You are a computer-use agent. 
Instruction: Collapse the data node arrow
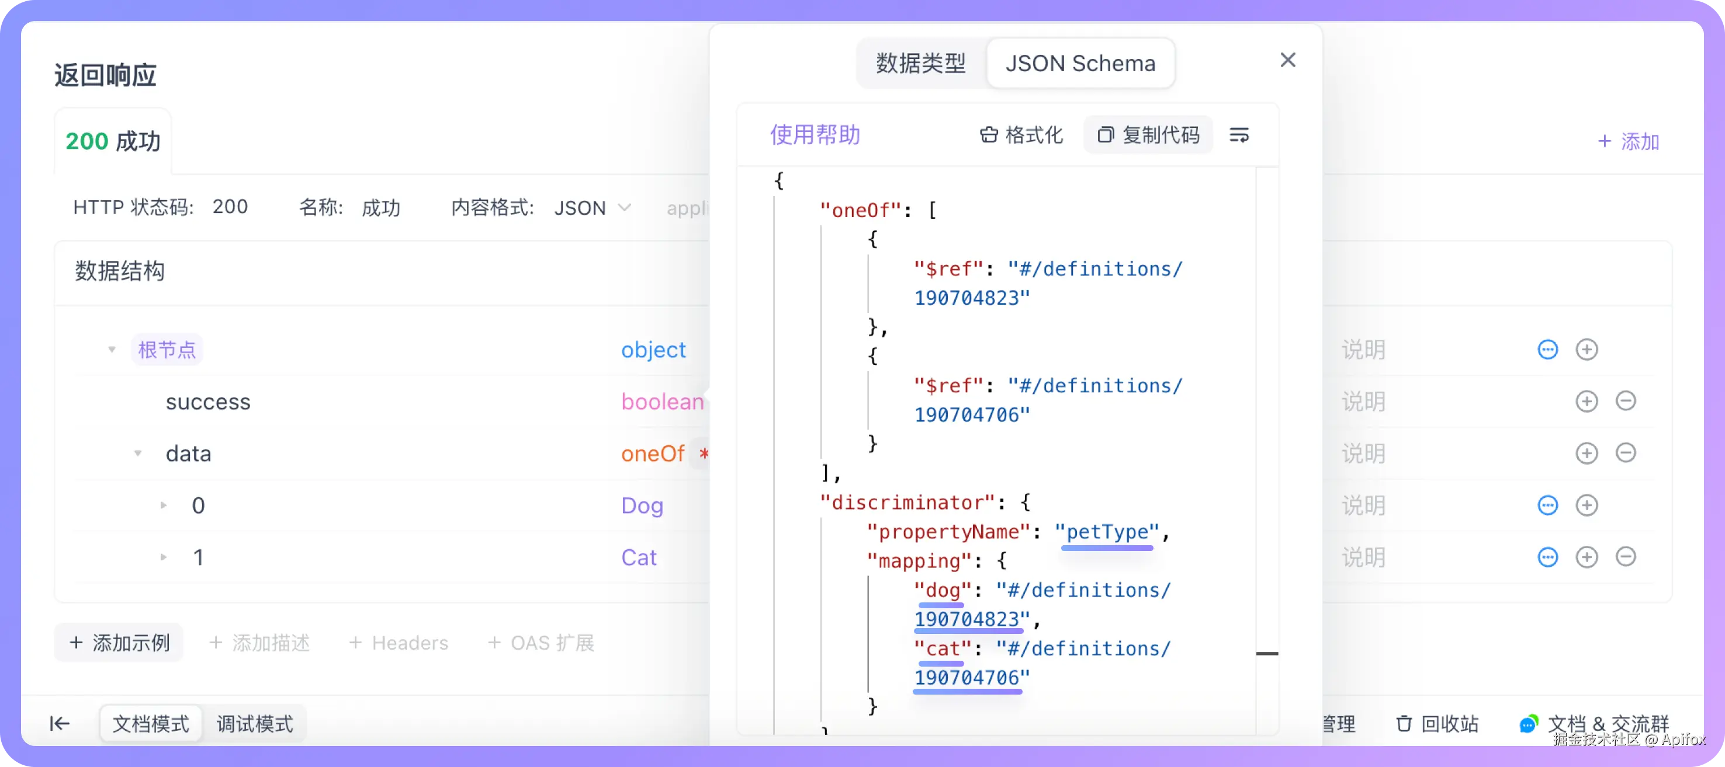(x=138, y=453)
